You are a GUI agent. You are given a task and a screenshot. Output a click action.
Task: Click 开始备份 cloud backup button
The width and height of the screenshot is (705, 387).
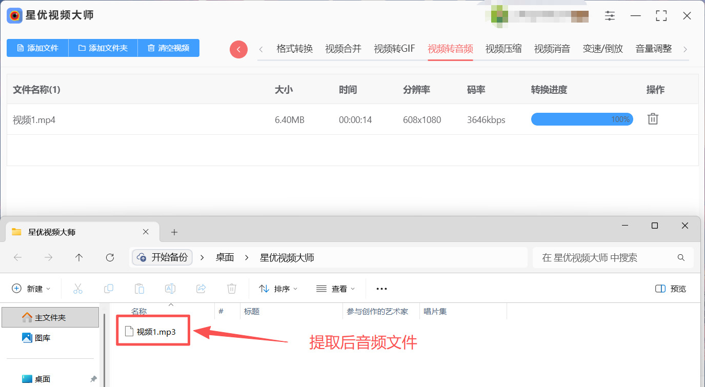pyautogui.click(x=163, y=257)
